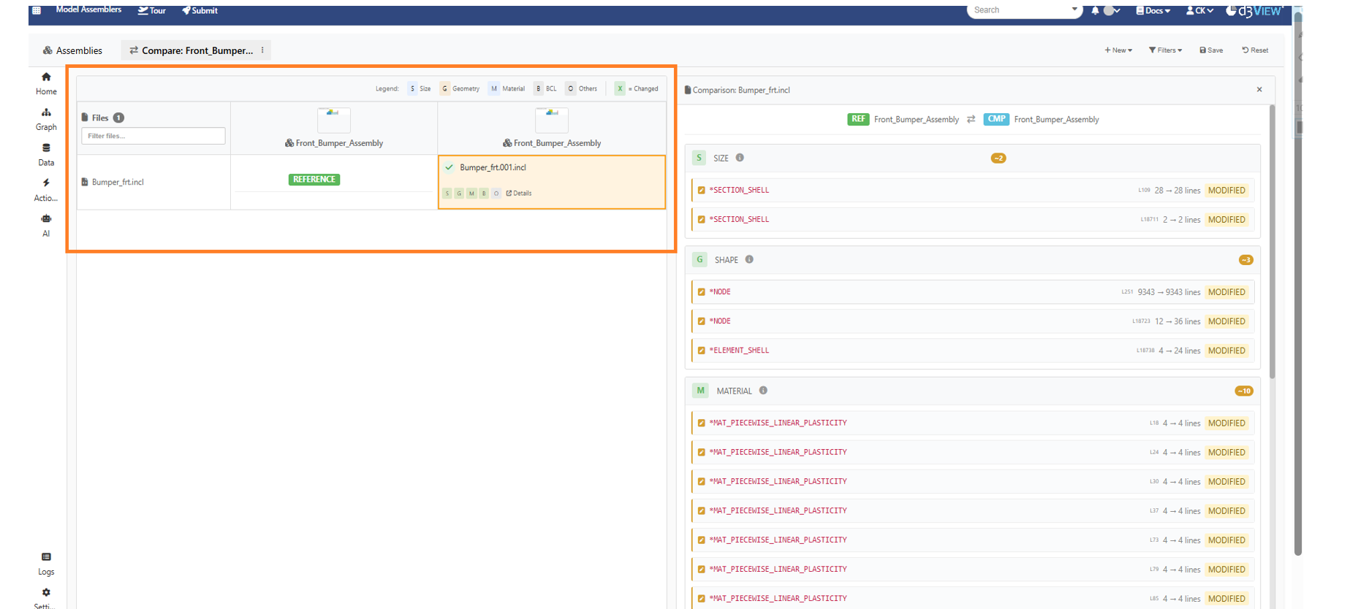Open the Actions lightning icon
This screenshot has width=1358, height=609.
tap(46, 183)
